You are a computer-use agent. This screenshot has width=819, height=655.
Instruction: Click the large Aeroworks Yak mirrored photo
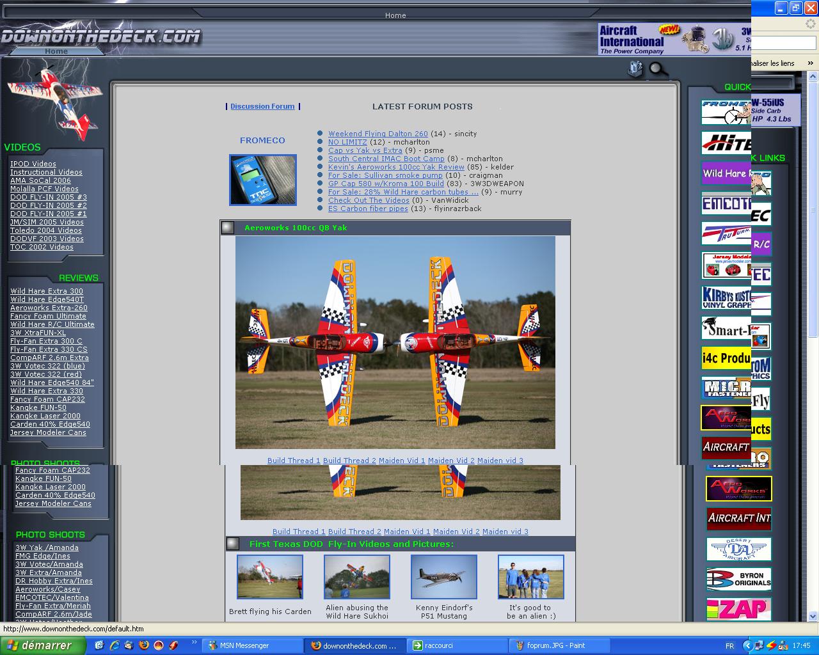pos(395,342)
